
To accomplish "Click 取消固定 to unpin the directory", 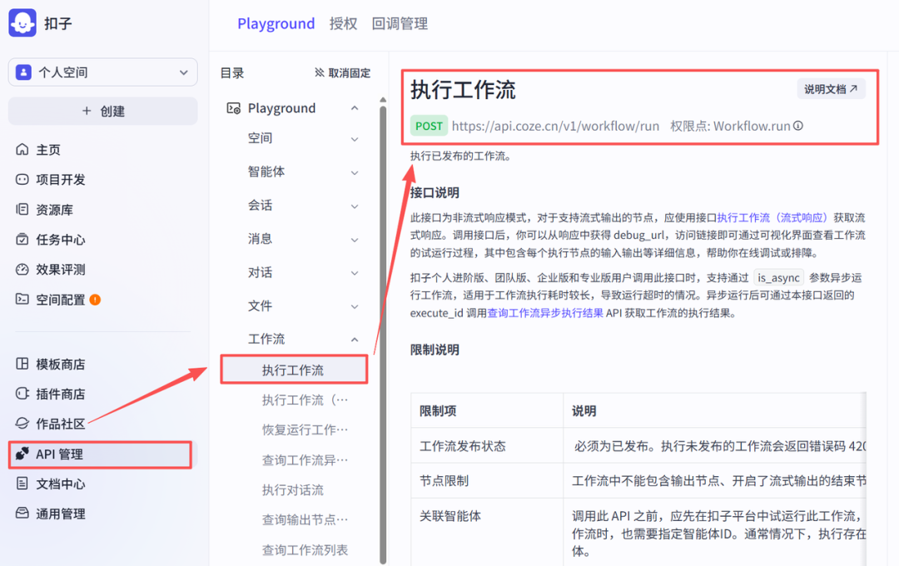I will (x=342, y=72).
